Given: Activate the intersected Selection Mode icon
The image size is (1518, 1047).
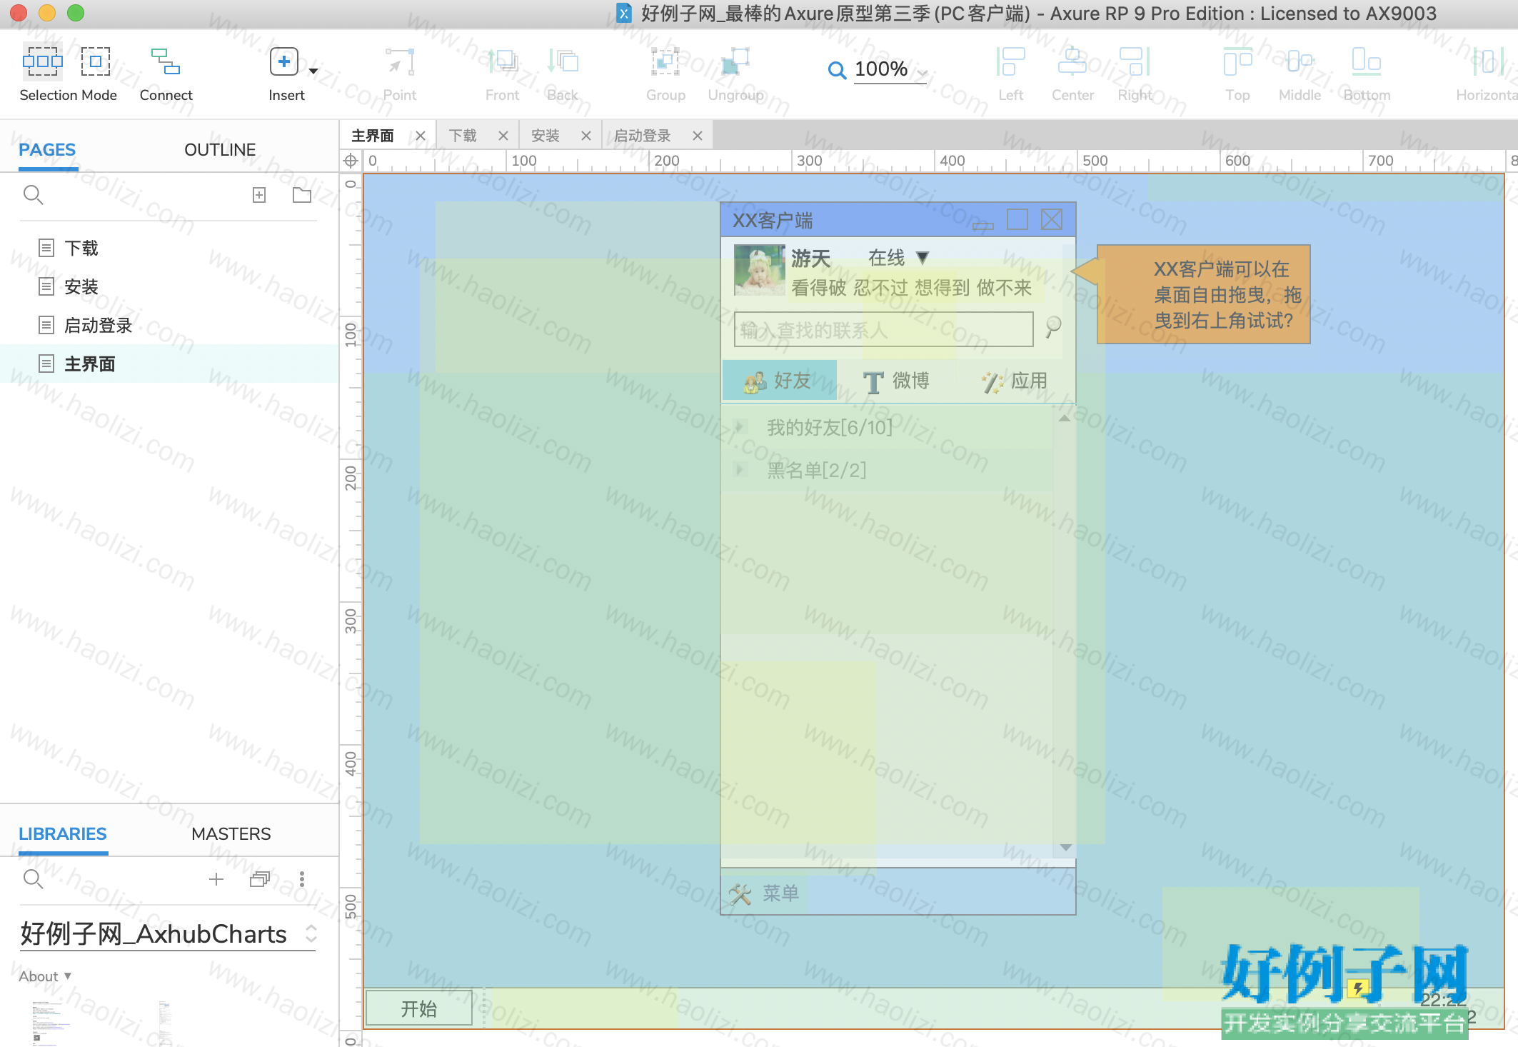Looking at the screenshot, I should coord(42,62).
